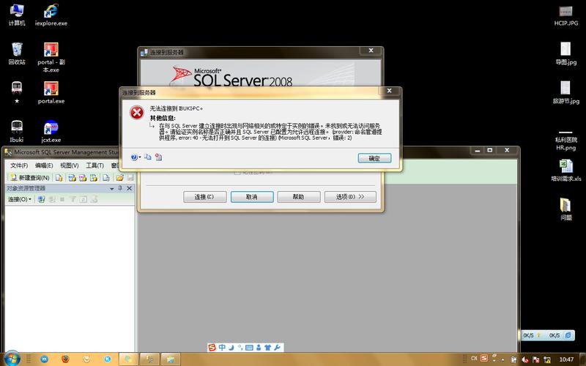Click 新建查询(N) toolbar button
Image resolution: width=586 pixels, height=366 pixels.
[30, 178]
